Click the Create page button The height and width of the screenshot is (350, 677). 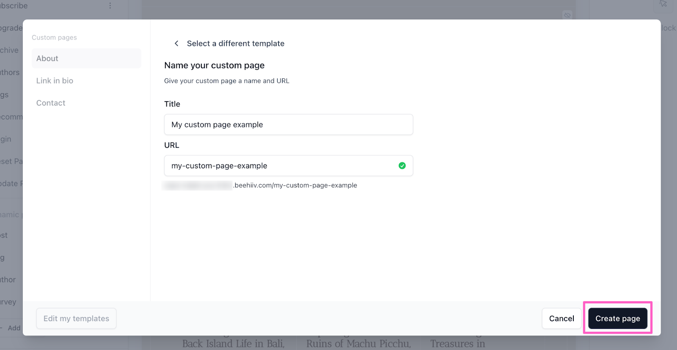tap(617, 319)
